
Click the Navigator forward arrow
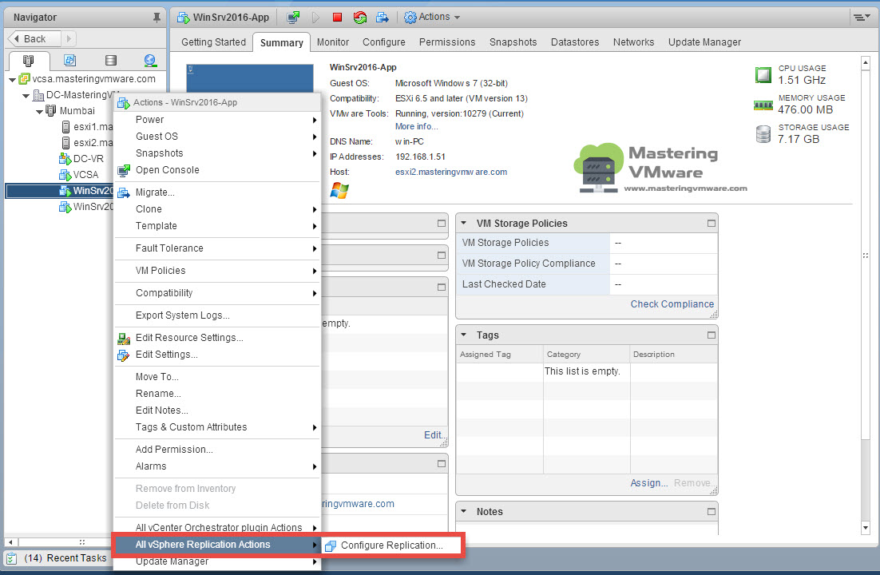pyautogui.click(x=69, y=39)
